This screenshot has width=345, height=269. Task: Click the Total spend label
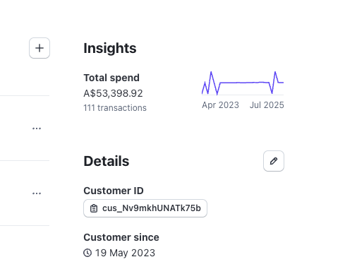(x=111, y=78)
